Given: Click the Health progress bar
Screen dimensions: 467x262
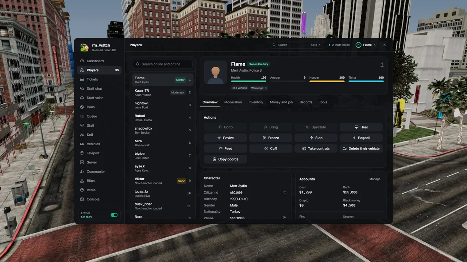Looking at the screenshot, I should click(249, 81).
